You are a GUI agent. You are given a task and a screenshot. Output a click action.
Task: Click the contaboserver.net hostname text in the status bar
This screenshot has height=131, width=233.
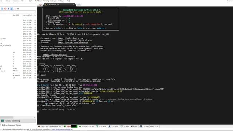(51, 126)
